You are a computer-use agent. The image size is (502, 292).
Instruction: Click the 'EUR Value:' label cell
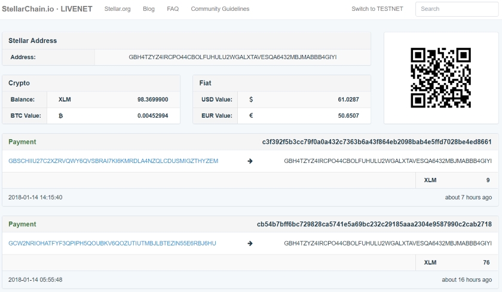[216, 116]
